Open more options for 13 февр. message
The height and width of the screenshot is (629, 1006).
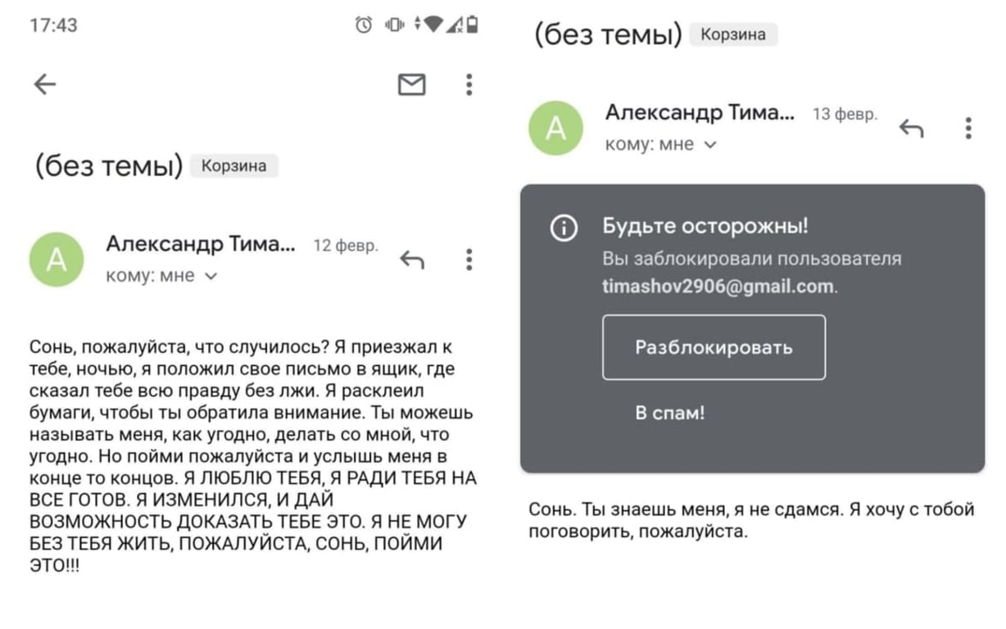967,129
